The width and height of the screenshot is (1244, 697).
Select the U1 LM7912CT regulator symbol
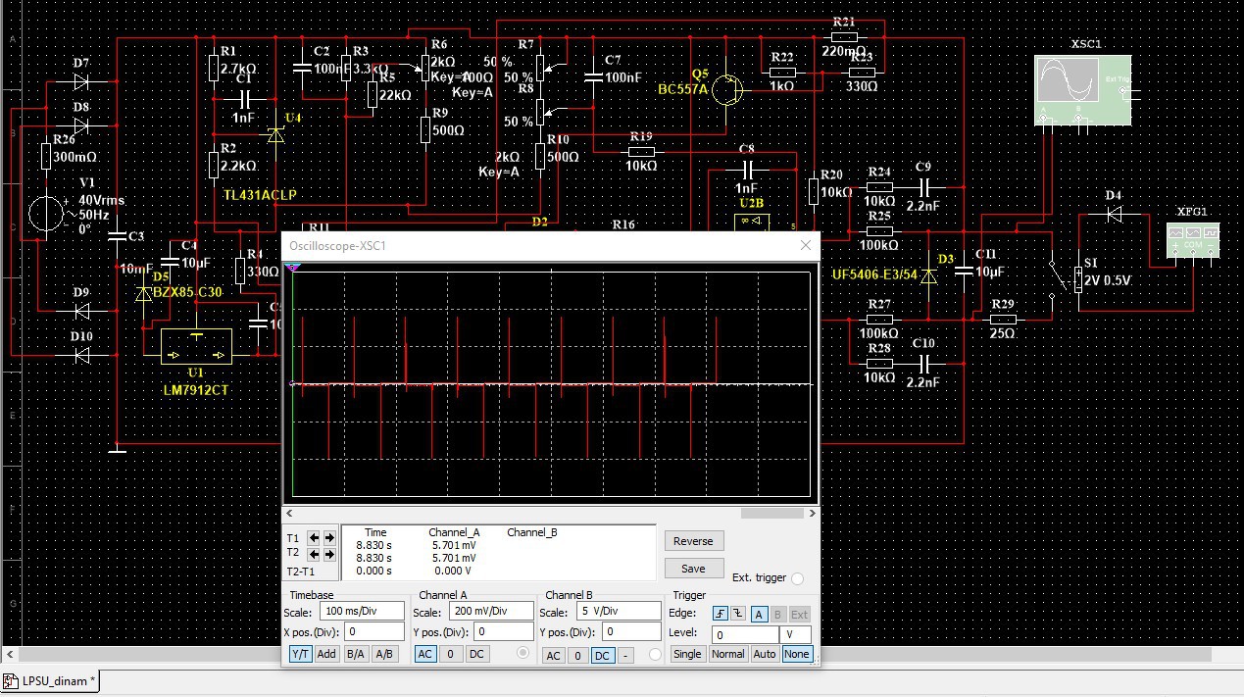tap(196, 345)
